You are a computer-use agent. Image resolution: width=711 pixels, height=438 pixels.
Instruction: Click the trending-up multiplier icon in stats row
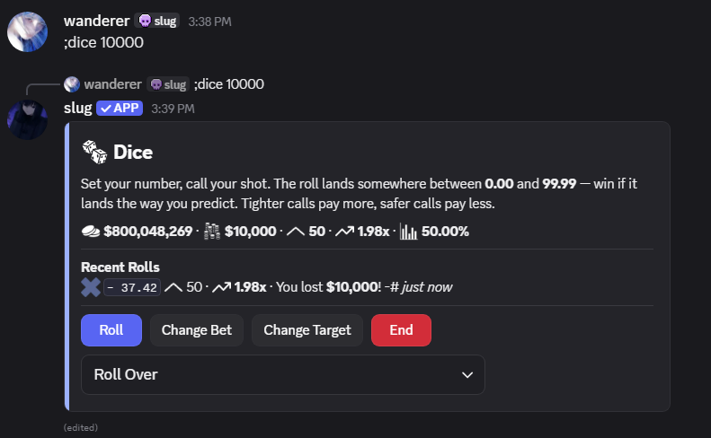coord(344,232)
